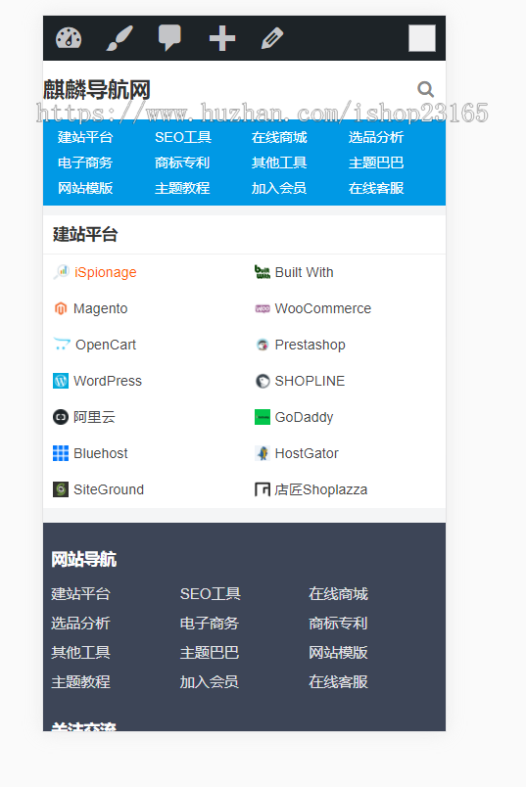Viewport: 526px width, 787px height.
Task: Click the iSpionage favicon
Action: 61,272
